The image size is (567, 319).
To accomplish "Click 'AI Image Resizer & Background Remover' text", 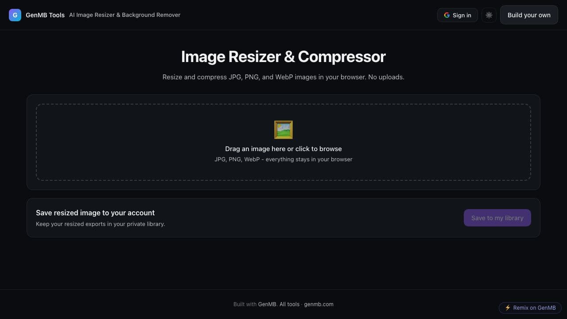I will tap(125, 15).
